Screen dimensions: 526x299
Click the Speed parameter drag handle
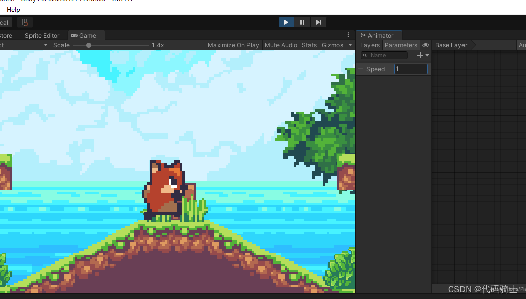tap(360, 69)
